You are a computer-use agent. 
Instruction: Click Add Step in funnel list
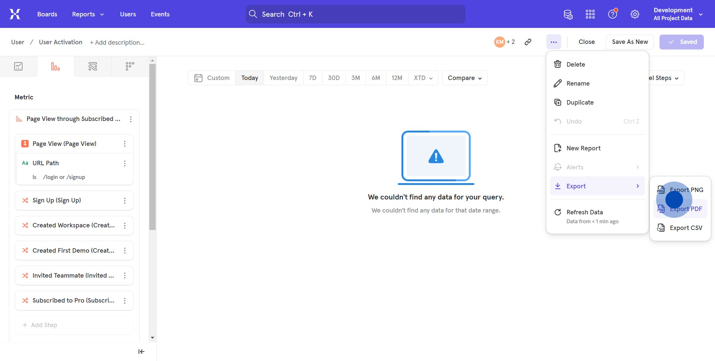pos(40,325)
